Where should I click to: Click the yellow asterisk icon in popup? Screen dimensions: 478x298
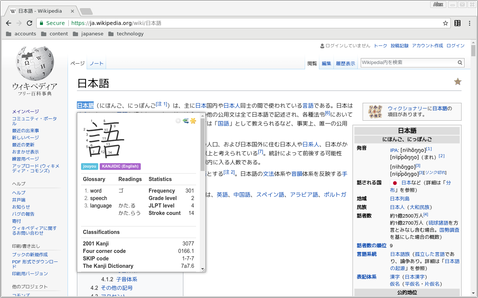pyautogui.click(x=193, y=121)
